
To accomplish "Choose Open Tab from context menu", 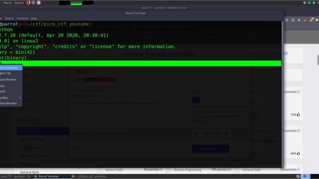I will 11,73.
